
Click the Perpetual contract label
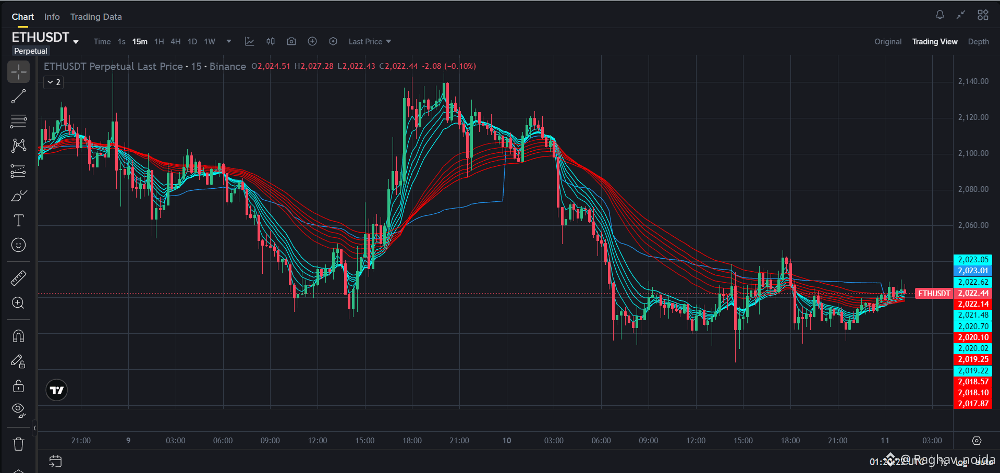(x=31, y=51)
